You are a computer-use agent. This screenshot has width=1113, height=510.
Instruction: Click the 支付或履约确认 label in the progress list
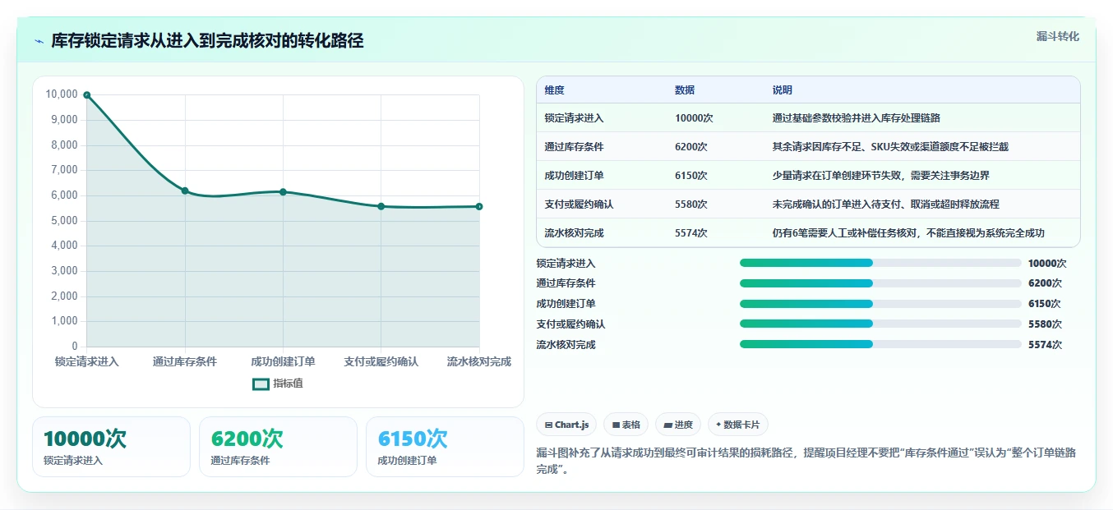pos(570,324)
